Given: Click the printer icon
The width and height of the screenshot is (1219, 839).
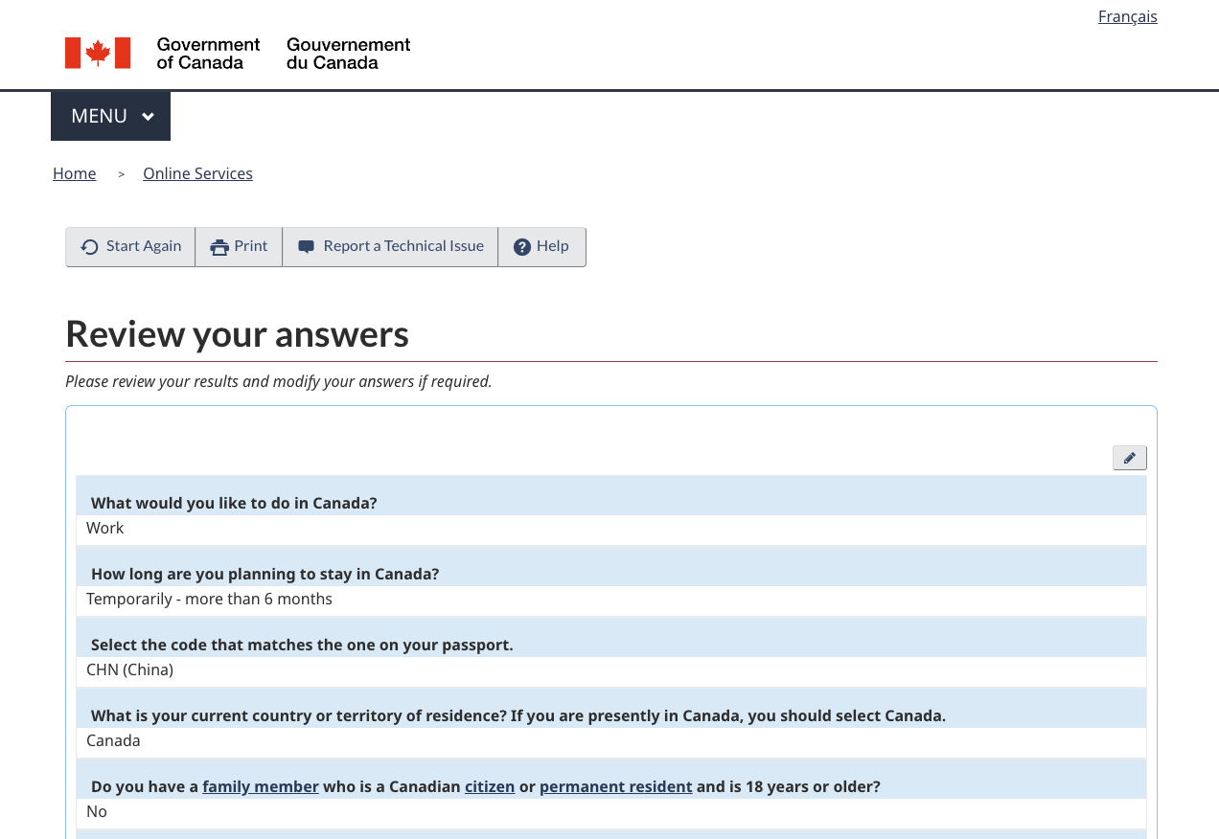Looking at the screenshot, I should (x=219, y=247).
